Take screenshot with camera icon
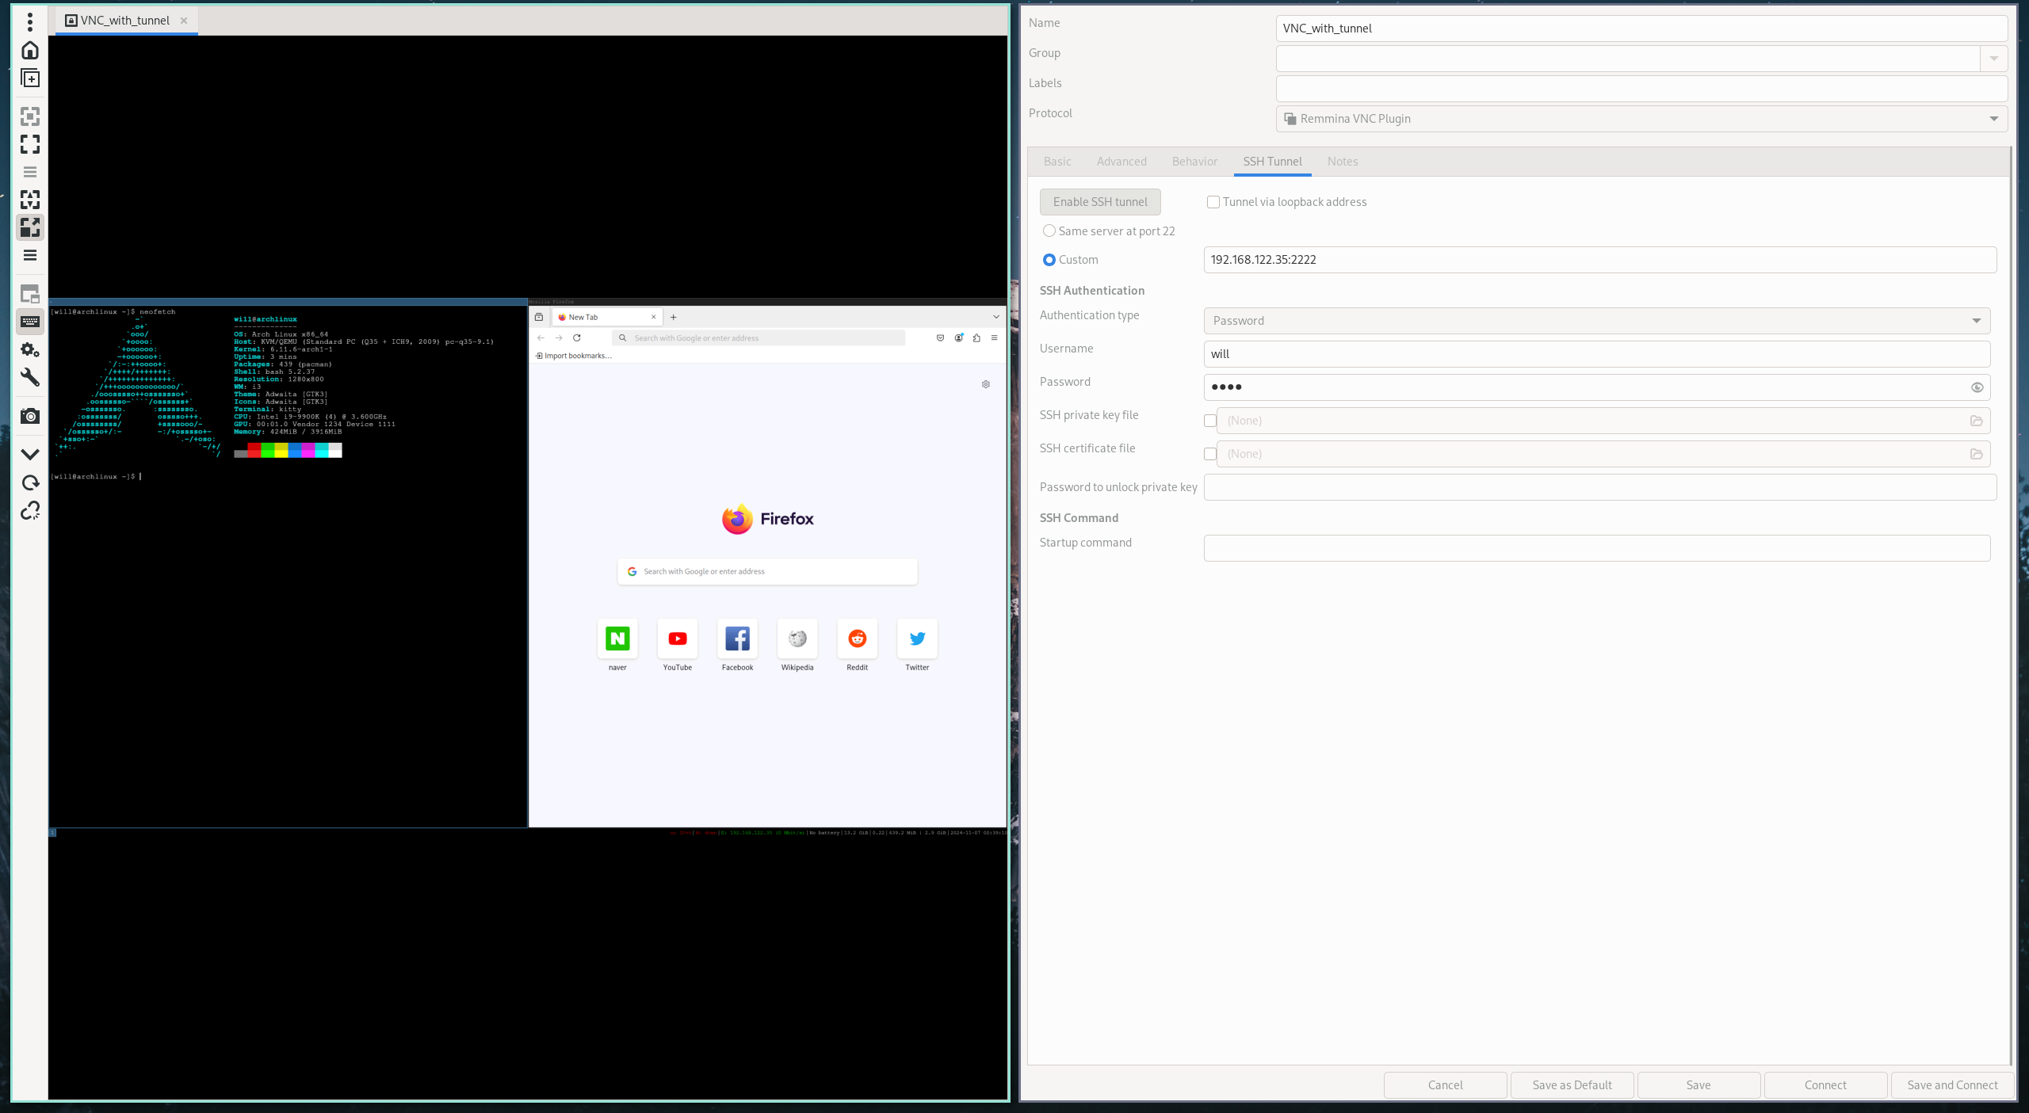The image size is (2029, 1113). pyautogui.click(x=30, y=417)
